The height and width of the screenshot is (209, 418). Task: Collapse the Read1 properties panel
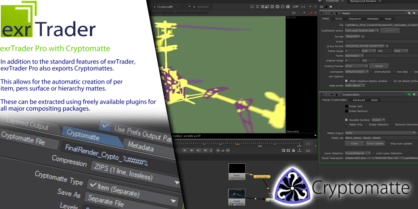[321, 13]
